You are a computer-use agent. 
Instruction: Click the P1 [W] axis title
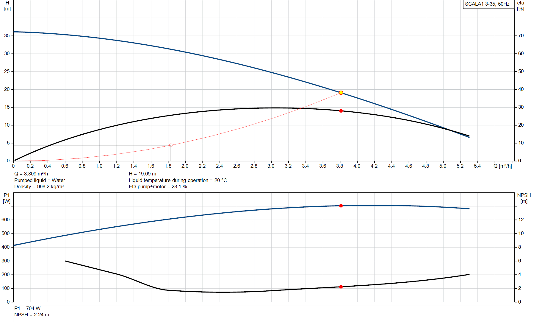pyautogui.click(x=7, y=198)
